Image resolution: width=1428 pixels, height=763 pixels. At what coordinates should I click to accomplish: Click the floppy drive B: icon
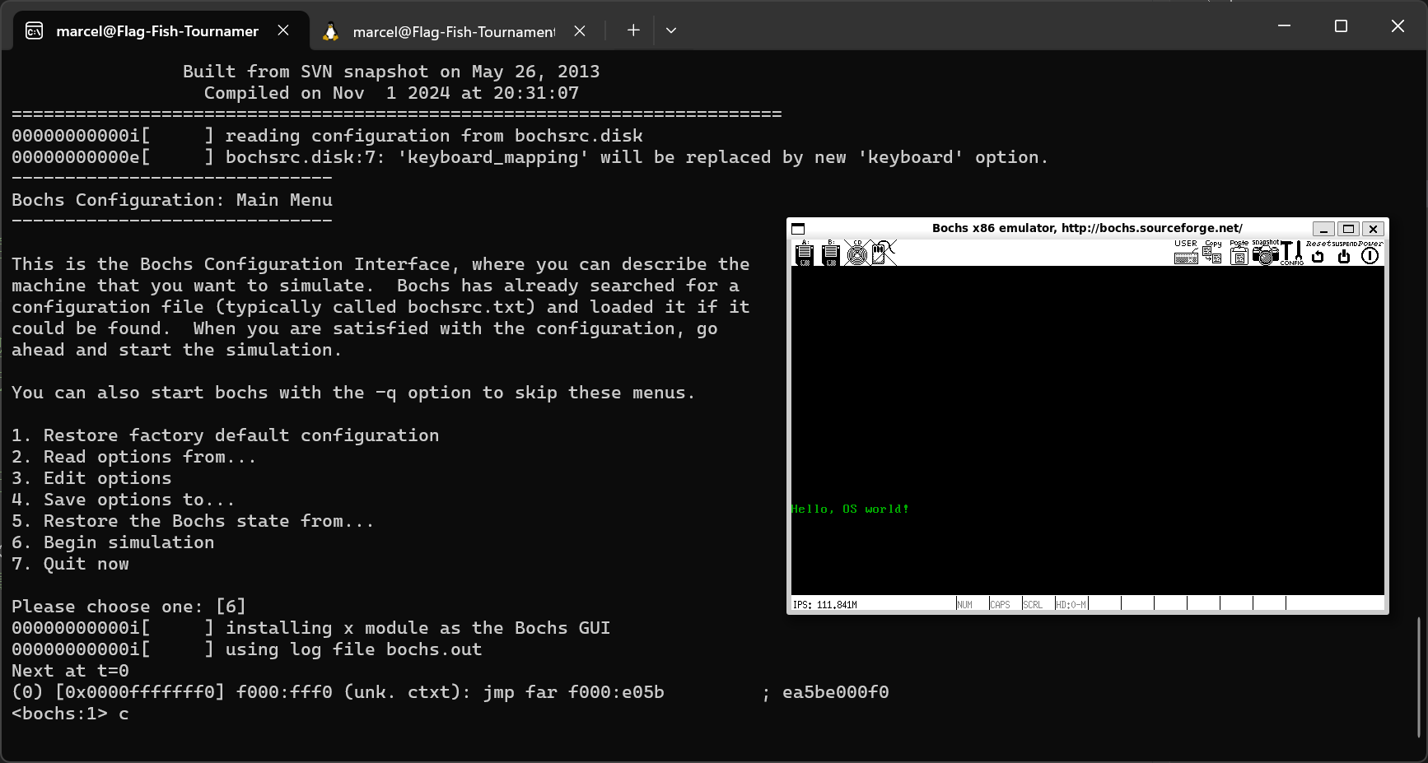(832, 254)
